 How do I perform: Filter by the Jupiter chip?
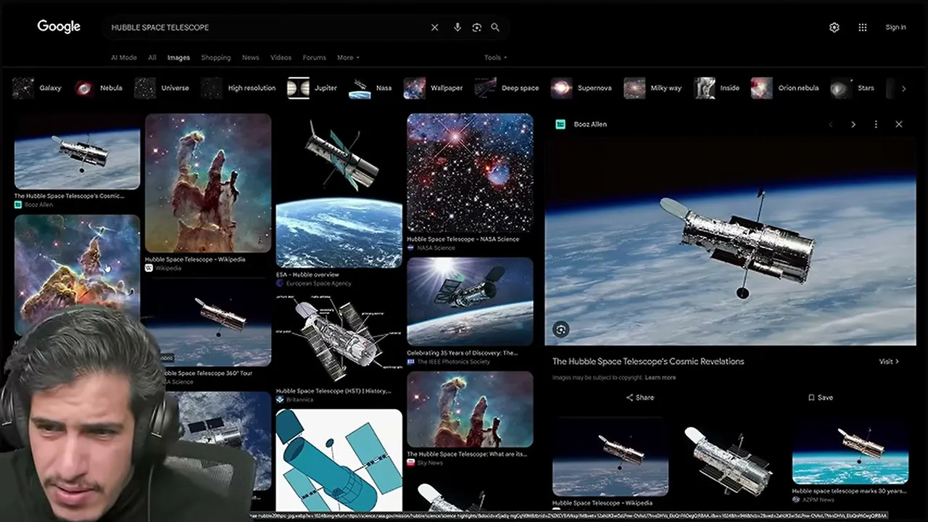coord(312,88)
